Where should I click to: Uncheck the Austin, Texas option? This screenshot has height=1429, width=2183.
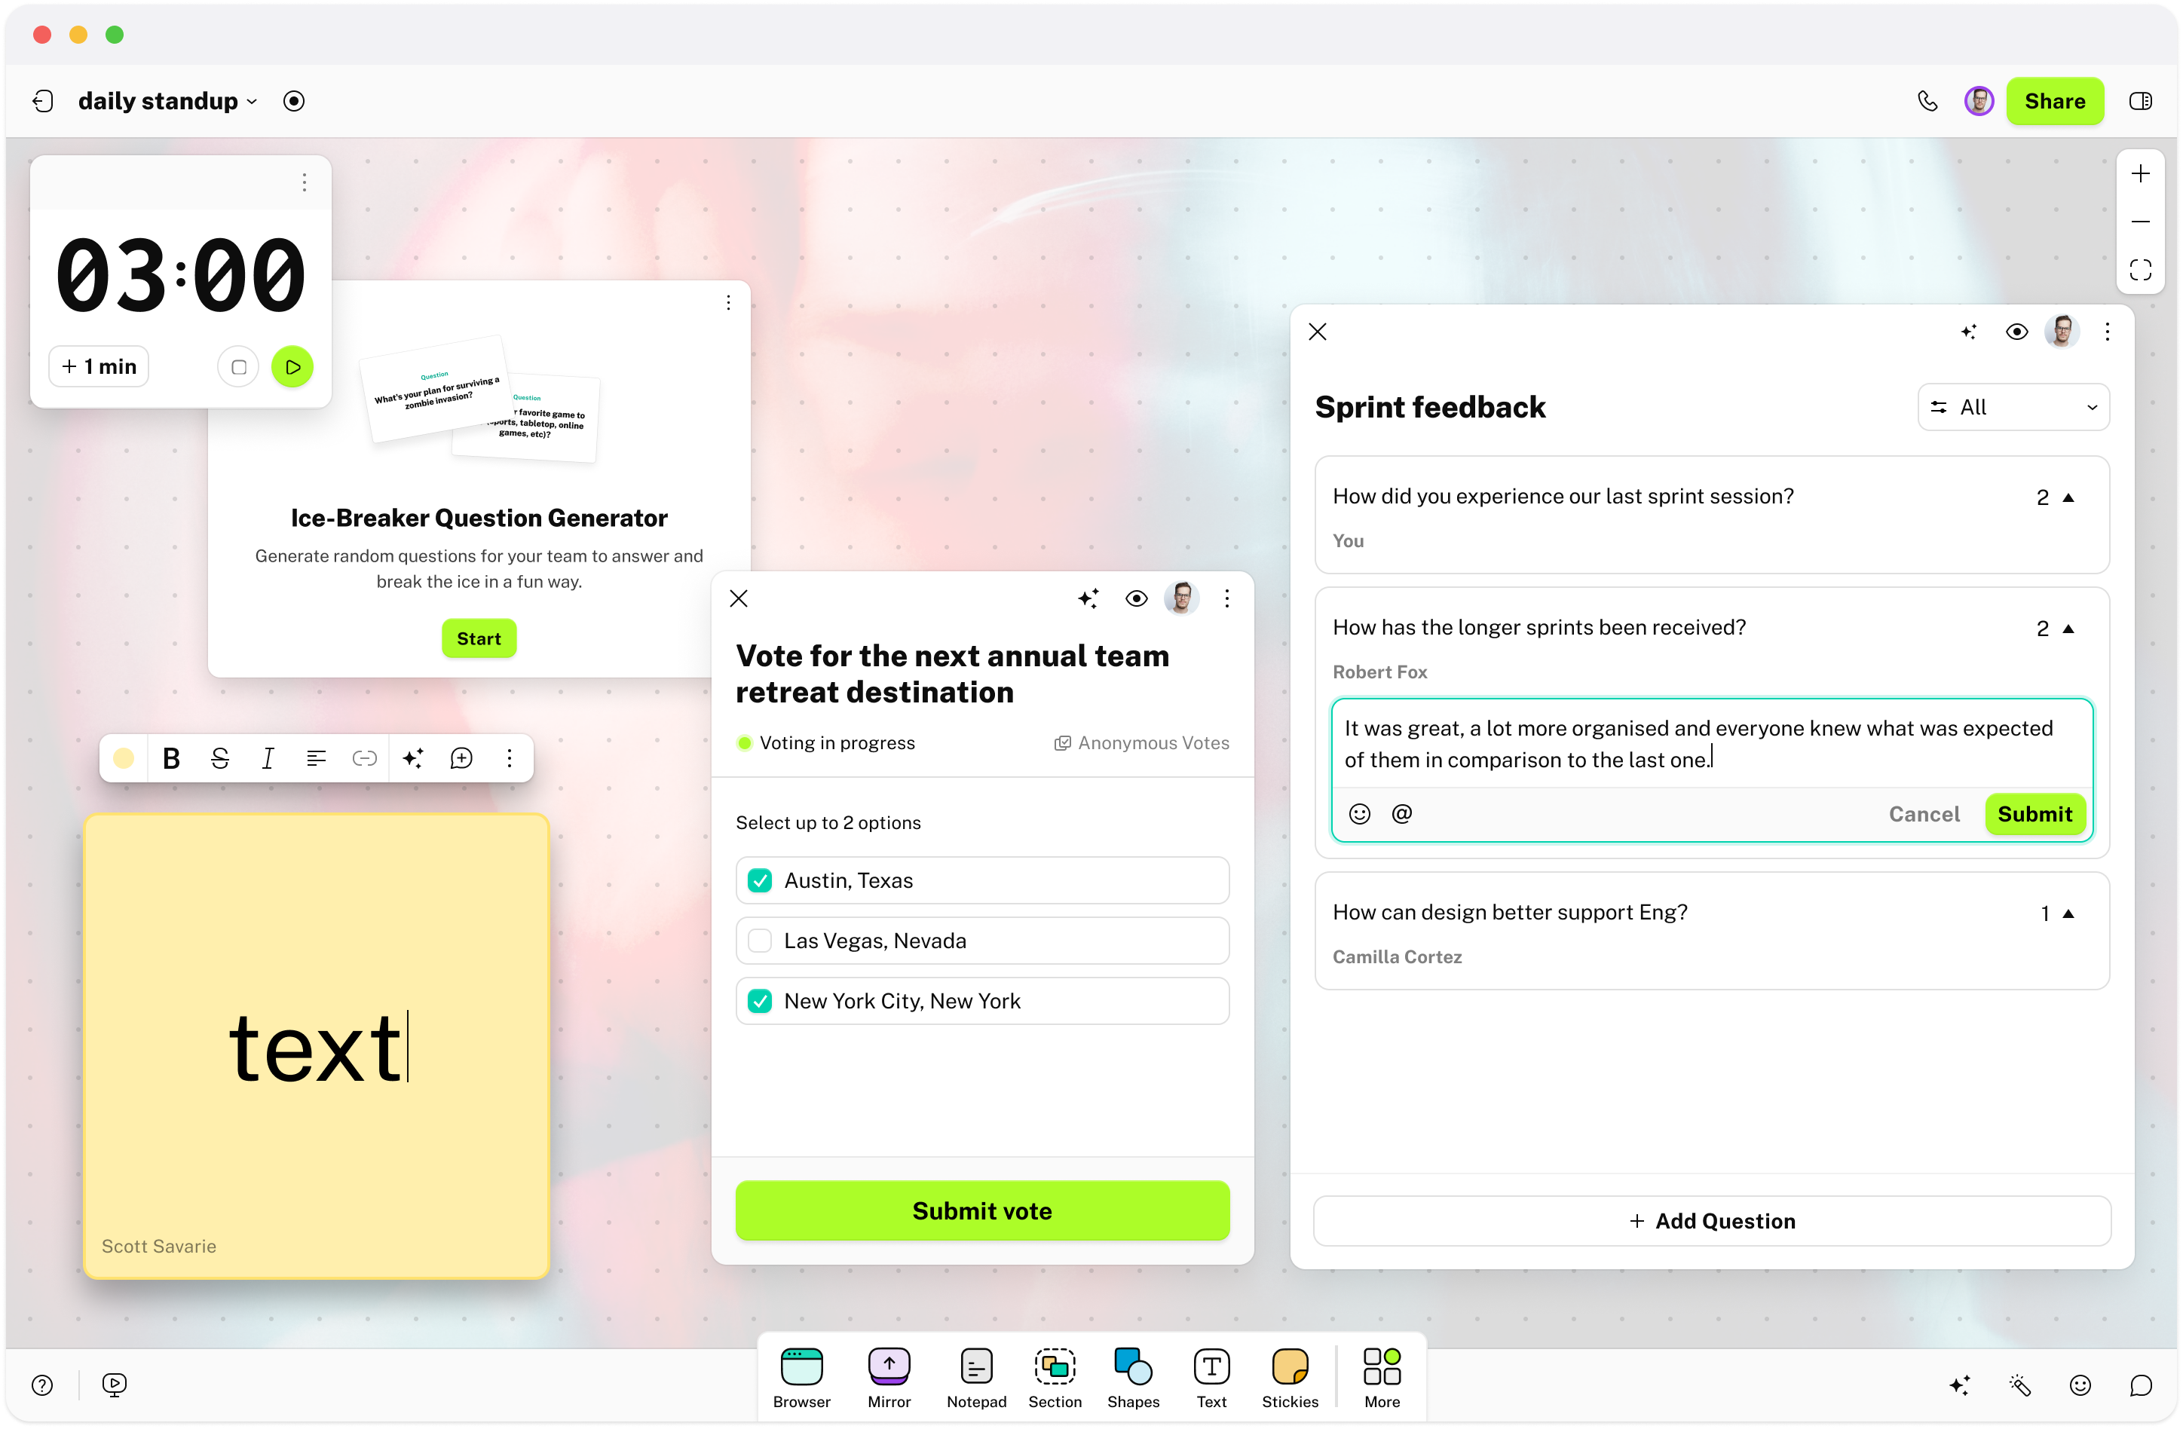tap(760, 880)
